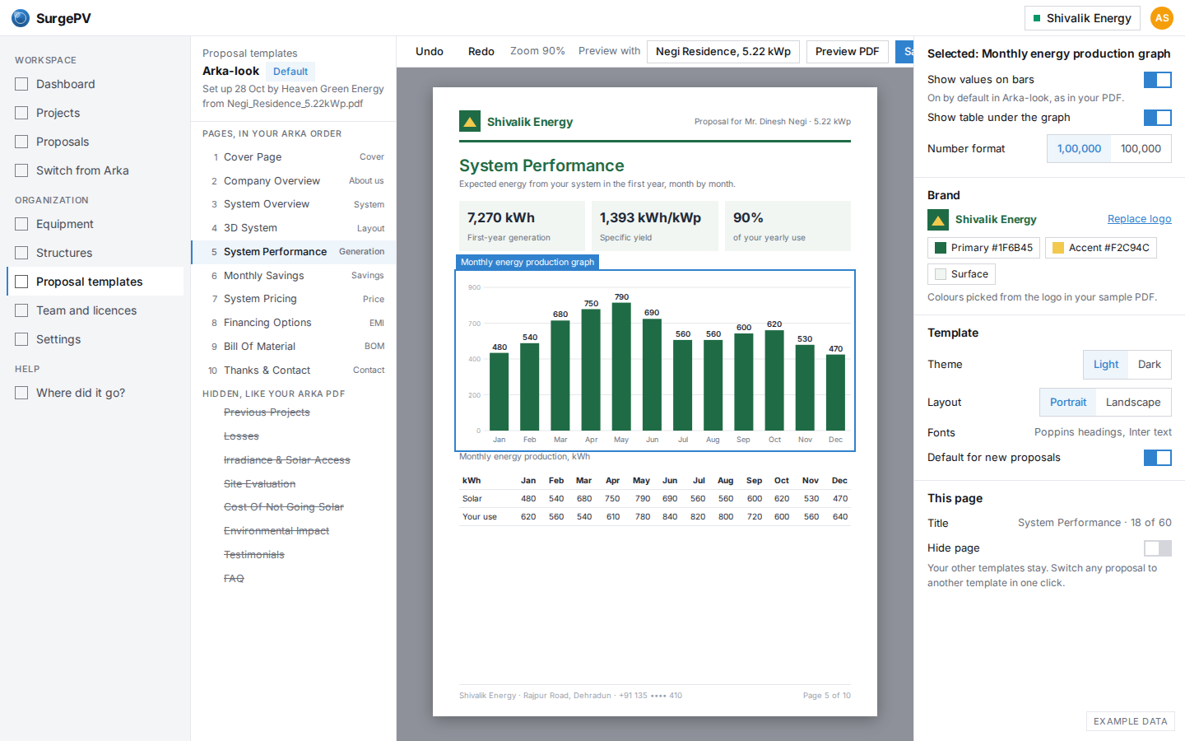Open the Shivalik Energy organization switcher
The image size is (1185, 741).
1082,18
